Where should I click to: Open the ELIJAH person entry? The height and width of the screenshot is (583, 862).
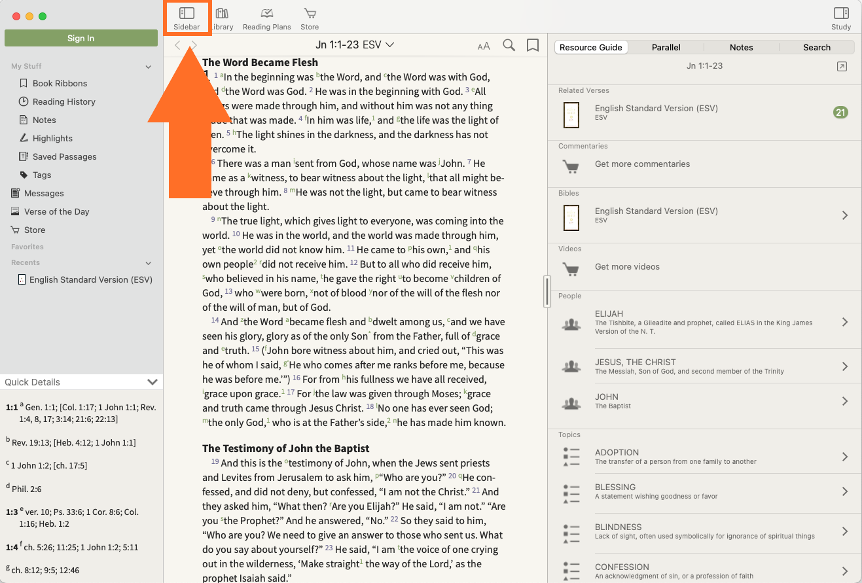click(x=705, y=323)
